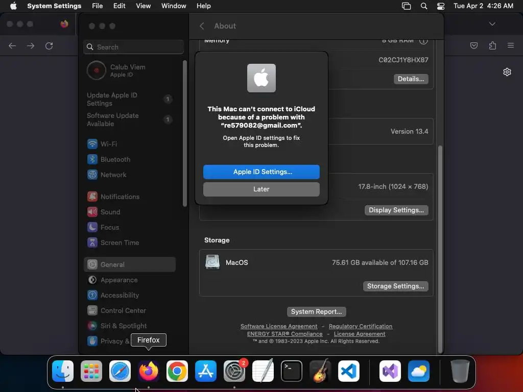Open the Firefox hamburger menu
Viewport: 523px width, 392px height.
pyautogui.click(x=511, y=45)
